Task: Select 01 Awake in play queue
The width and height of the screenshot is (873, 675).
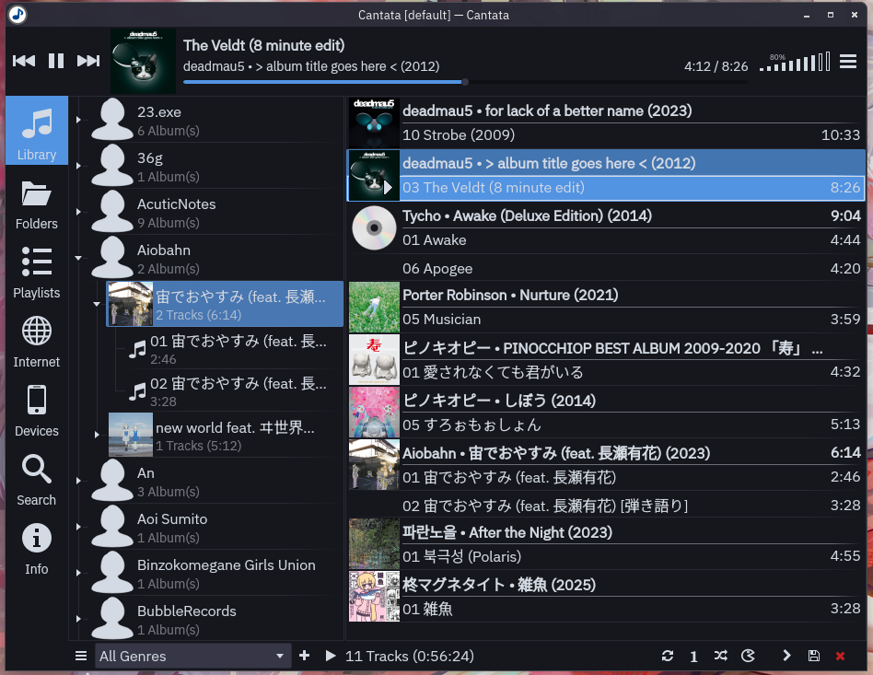Action: point(632,240)
